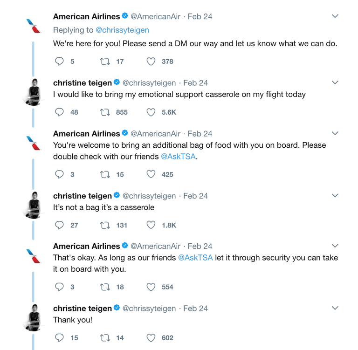Open American Airlines logo avatar on first tweet
The width and height of the screenshot is (358, 350).
(x=34, y=26)
